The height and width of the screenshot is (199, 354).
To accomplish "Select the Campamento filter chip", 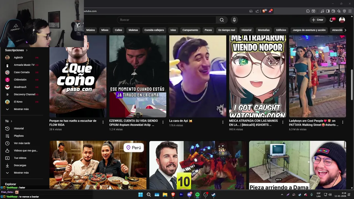I will pos(190,30).
